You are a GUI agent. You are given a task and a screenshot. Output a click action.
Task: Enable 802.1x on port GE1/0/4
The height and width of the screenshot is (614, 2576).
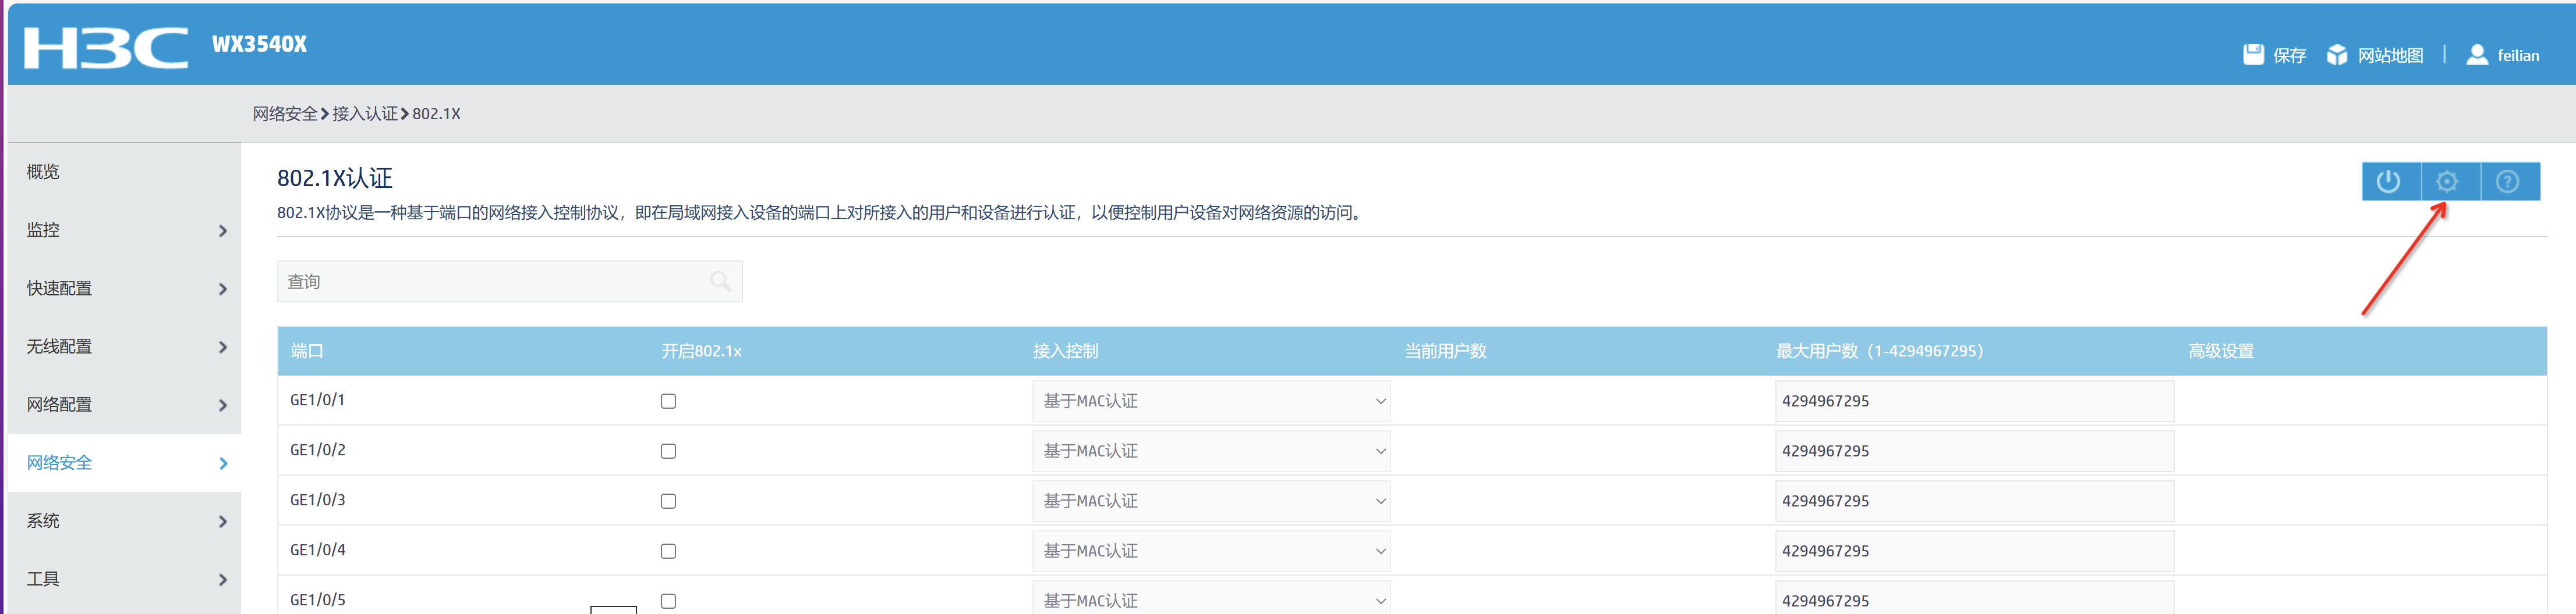(x=668, y=551)
